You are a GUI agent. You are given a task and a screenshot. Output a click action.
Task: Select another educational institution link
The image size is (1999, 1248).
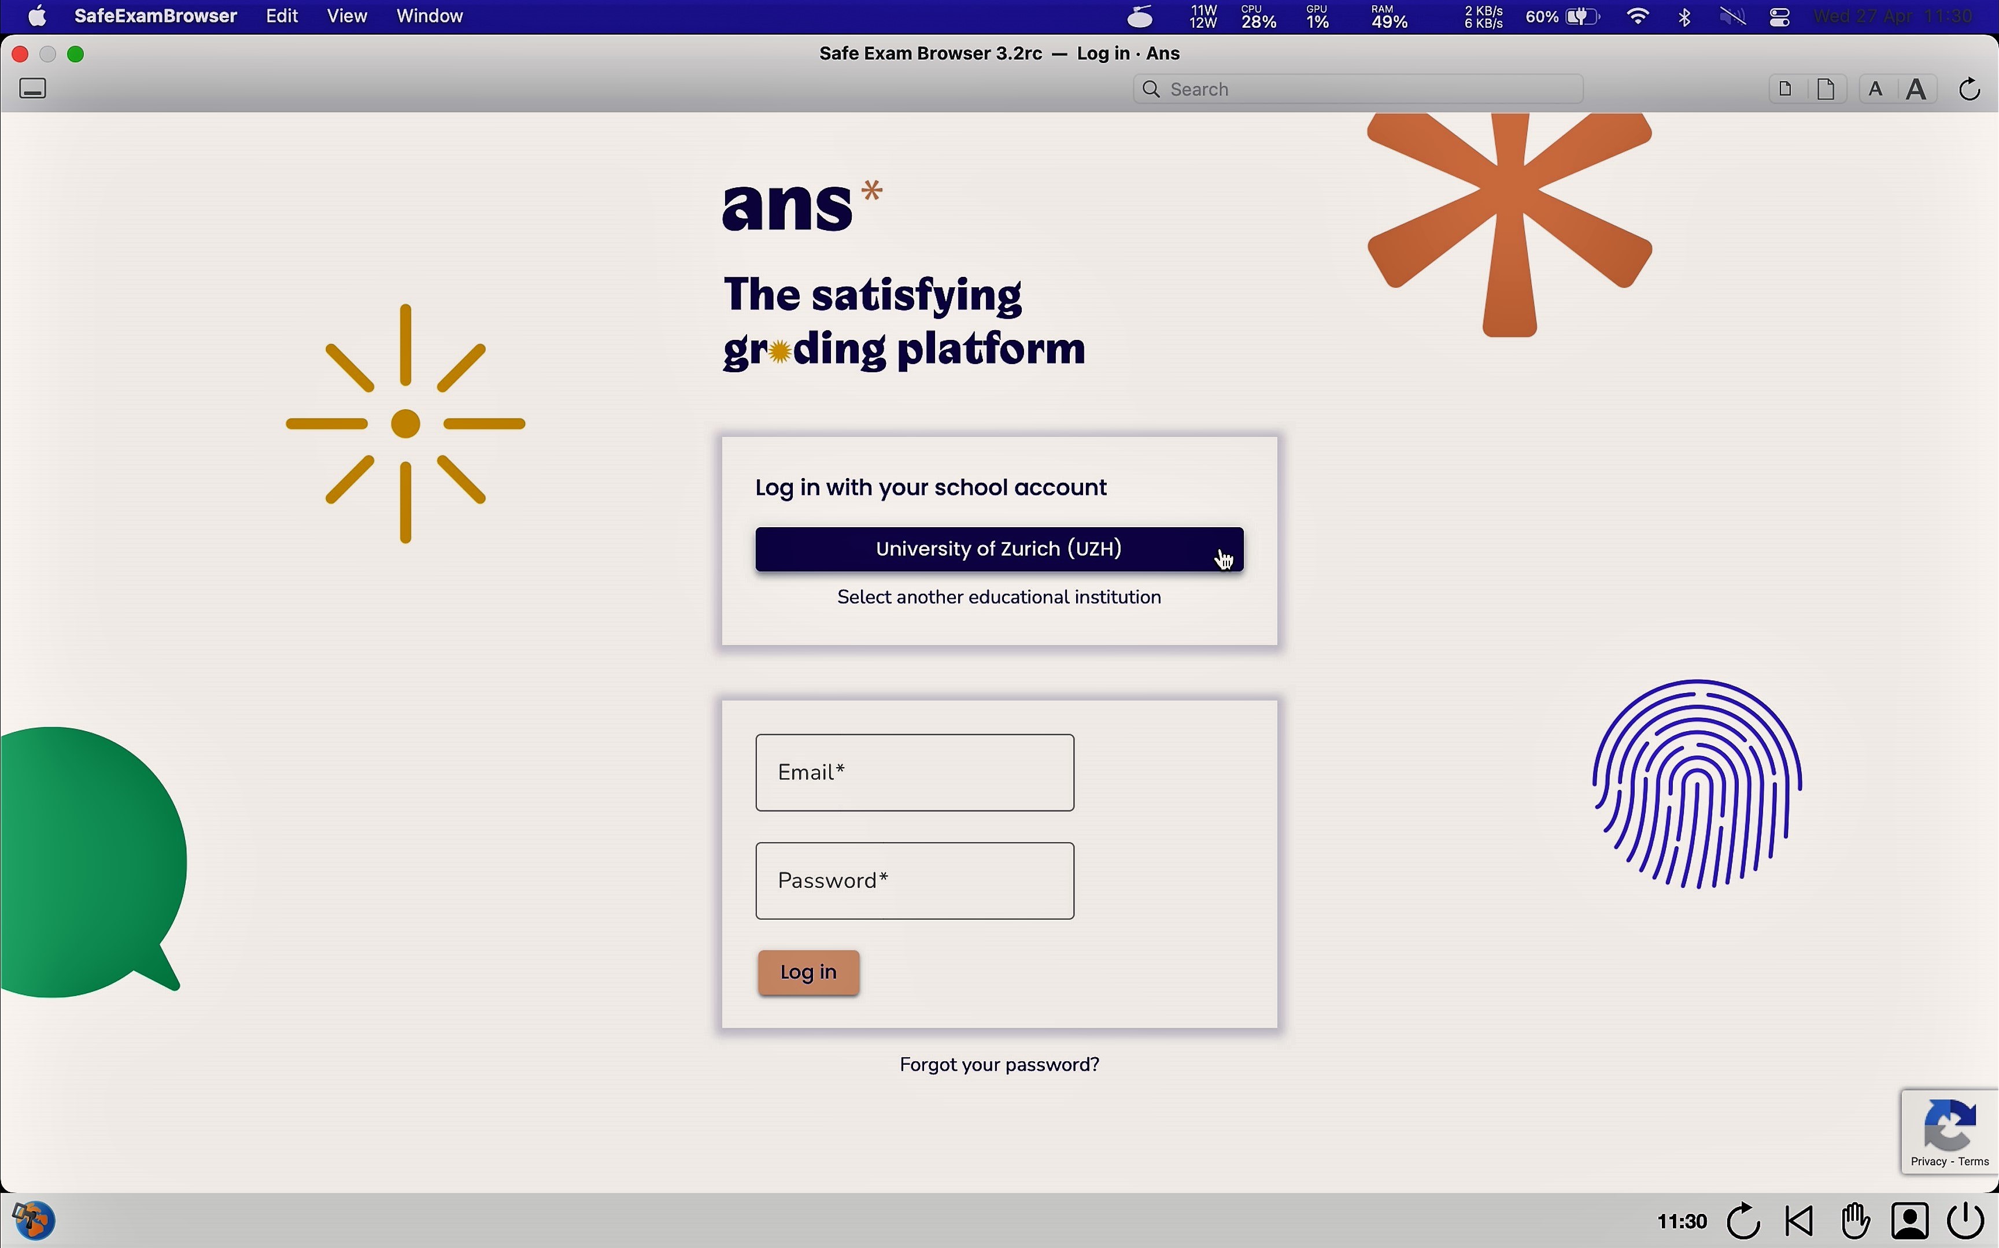998,598
